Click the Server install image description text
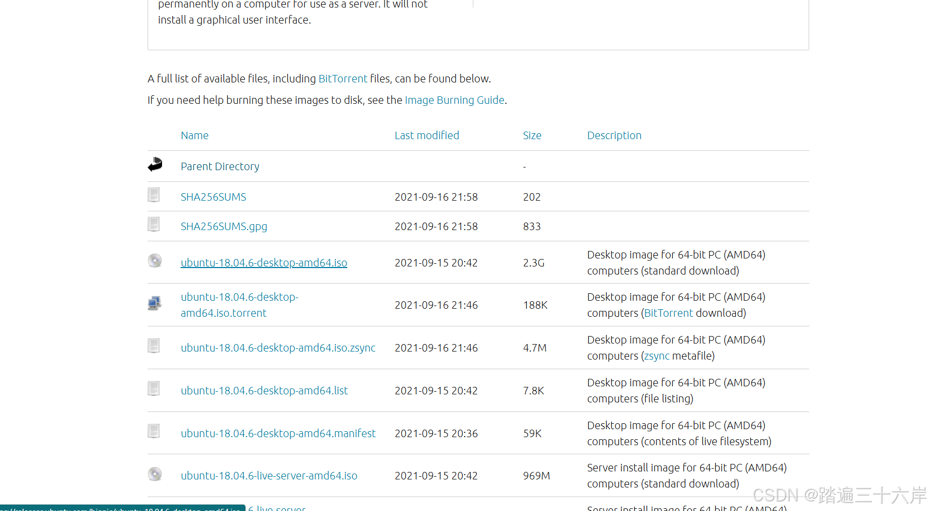 tap(687, 476)
